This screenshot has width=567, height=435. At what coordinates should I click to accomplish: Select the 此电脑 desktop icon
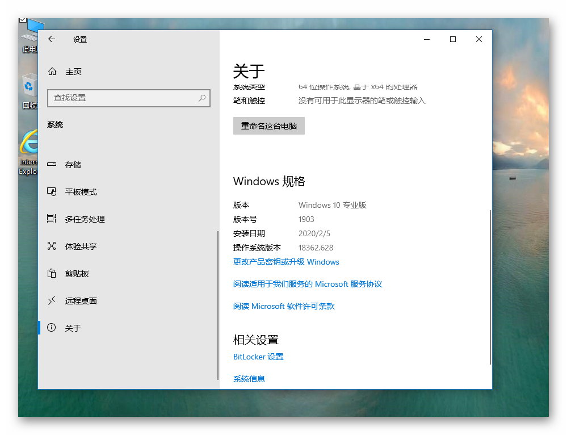click(30, 36)
